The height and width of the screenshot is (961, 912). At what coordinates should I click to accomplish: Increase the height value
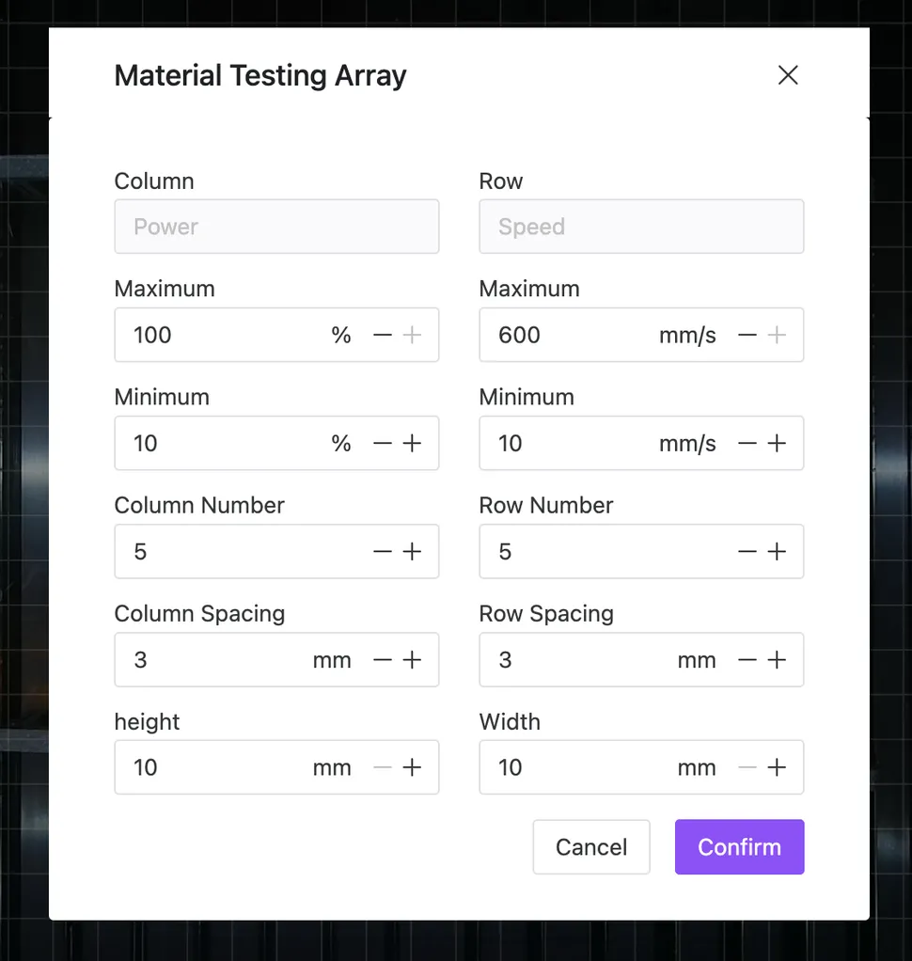[x=412, y=768]
